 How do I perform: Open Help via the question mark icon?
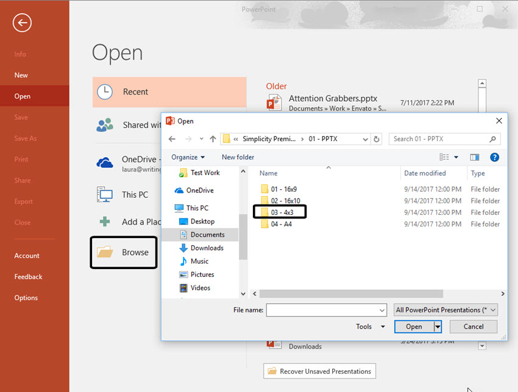tap(494, 157)
